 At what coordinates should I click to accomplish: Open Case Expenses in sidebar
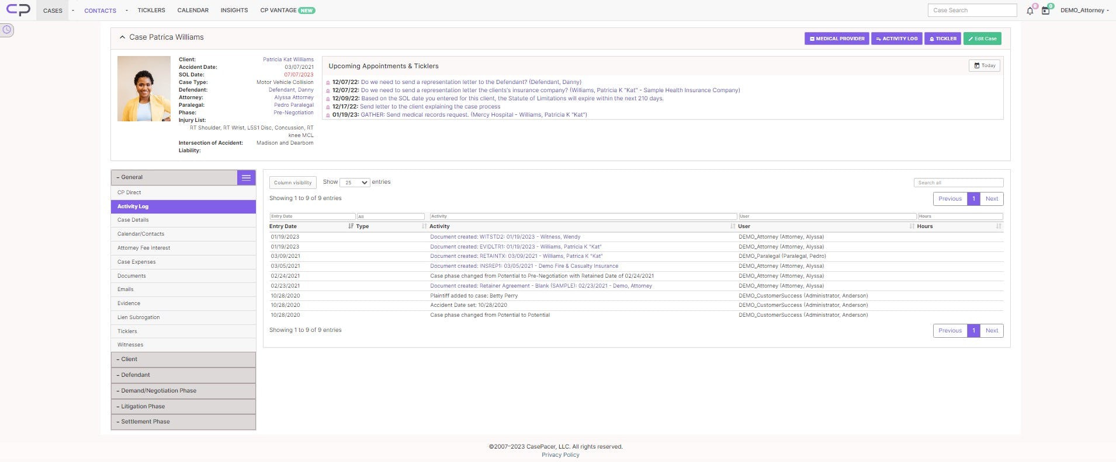click(x=183, y=262)
